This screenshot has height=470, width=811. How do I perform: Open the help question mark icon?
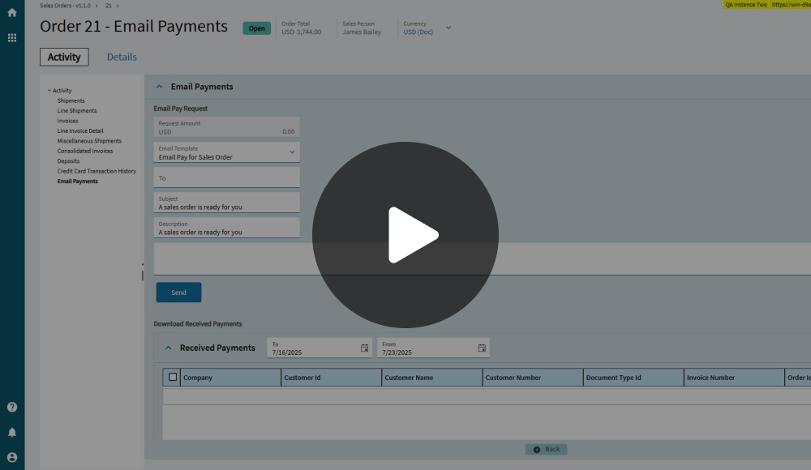pyautogui.click(x=12, y=408)
